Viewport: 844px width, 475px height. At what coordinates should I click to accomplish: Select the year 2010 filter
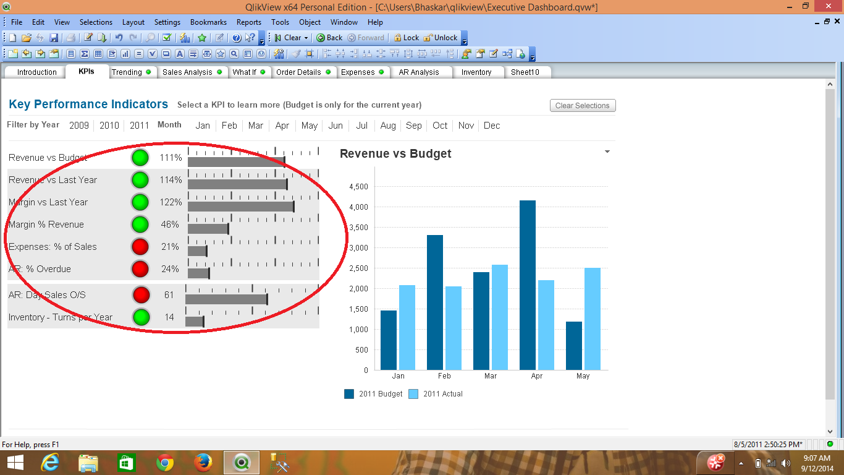coord(109,125)
